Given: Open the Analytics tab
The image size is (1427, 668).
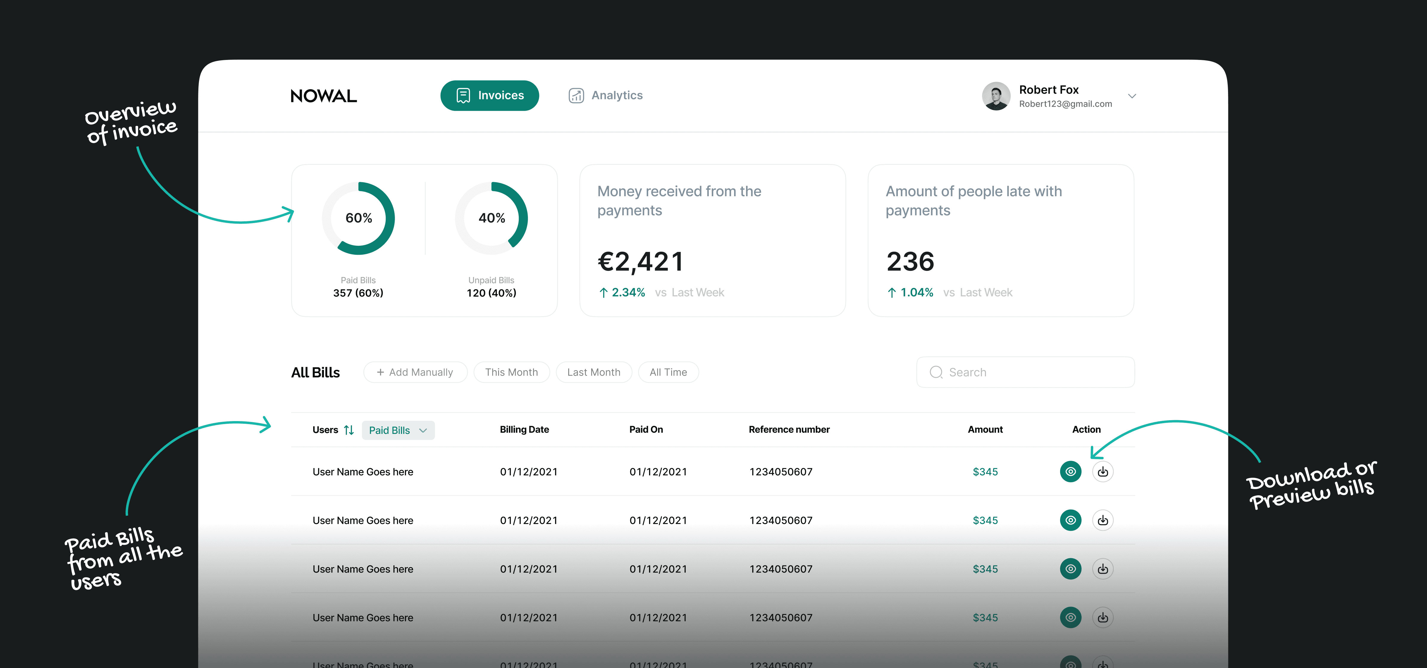Looking at the screenshot, I should click(606, 95).
